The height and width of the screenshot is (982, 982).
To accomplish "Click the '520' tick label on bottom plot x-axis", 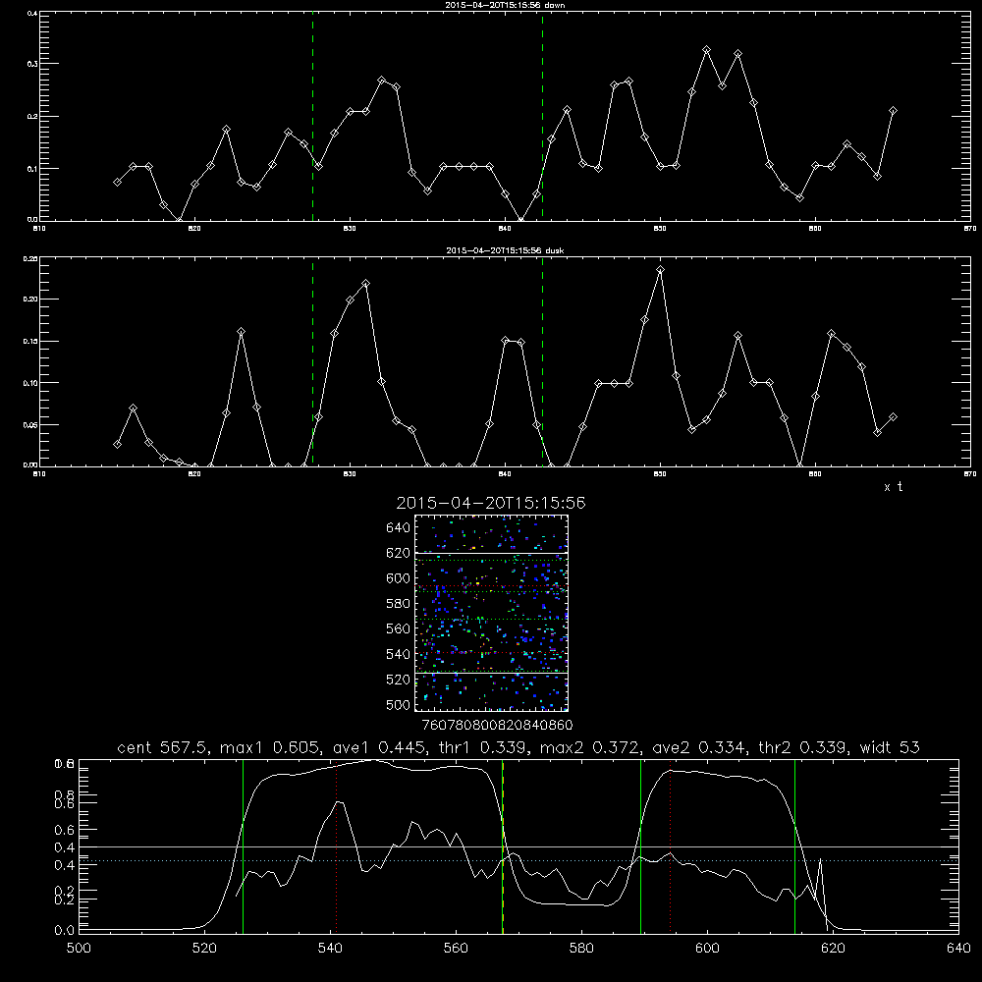I will point(204,949).
